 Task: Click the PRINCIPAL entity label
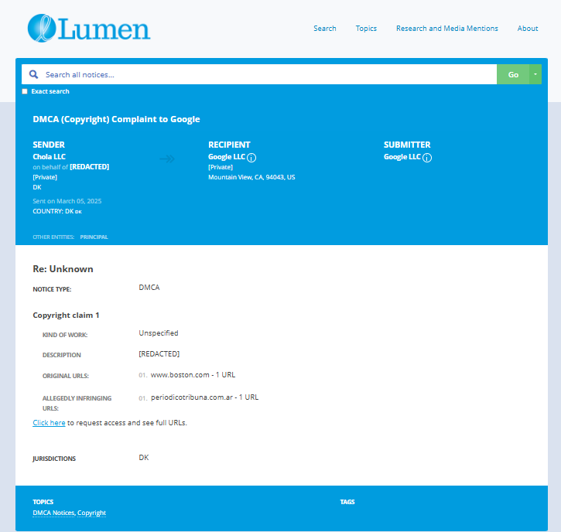[x=94, y=237]
